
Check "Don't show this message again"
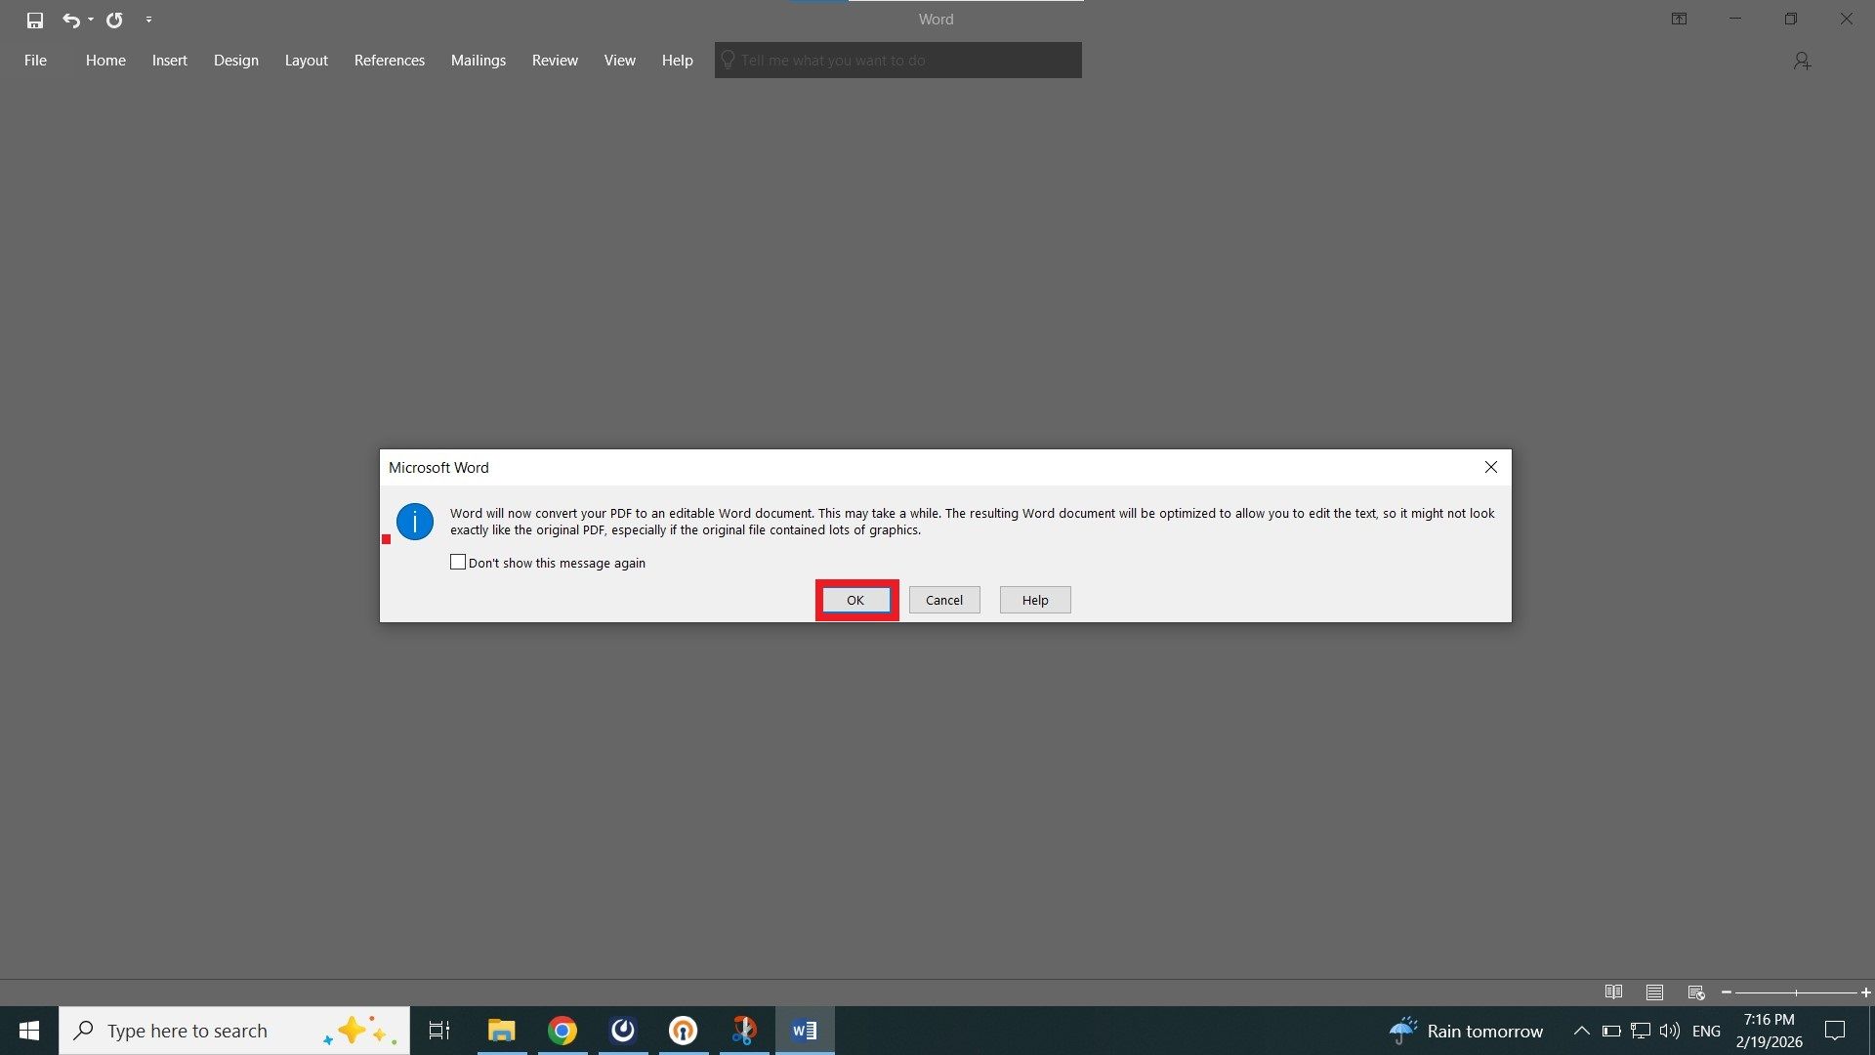458,563
